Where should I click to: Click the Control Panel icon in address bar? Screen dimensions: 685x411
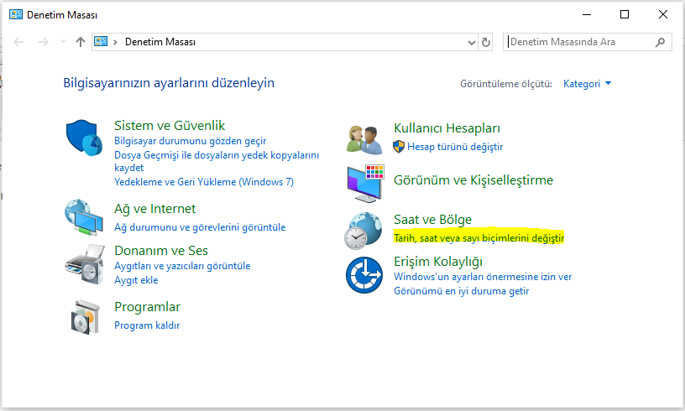coord(101,41)
